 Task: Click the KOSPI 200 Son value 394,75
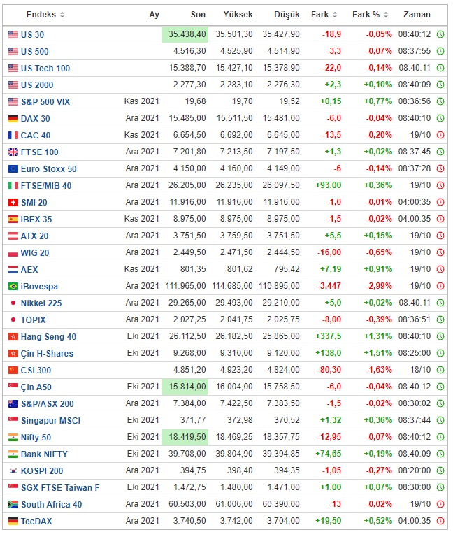click(193, 470)
